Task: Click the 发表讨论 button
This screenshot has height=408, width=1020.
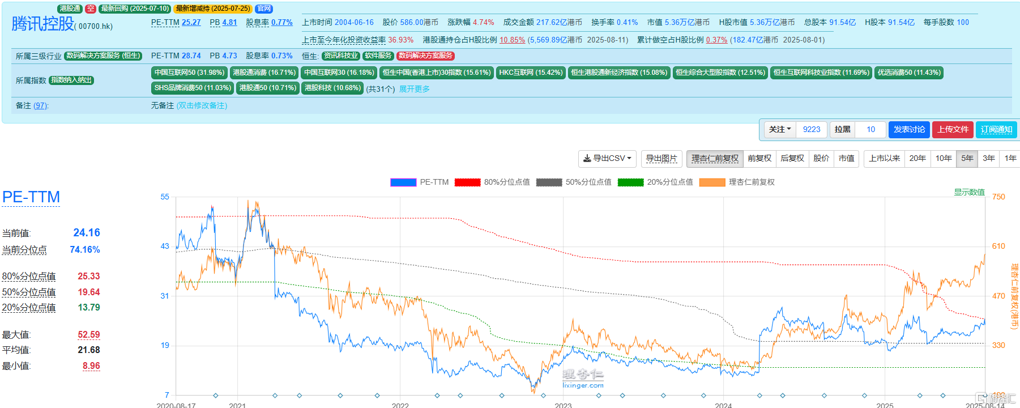Action: pos(909,129)
